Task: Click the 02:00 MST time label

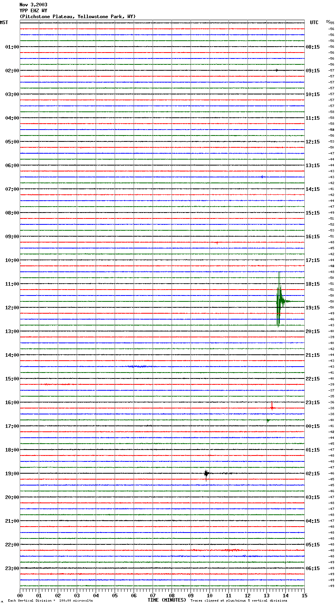Action: tap(12, 71)
